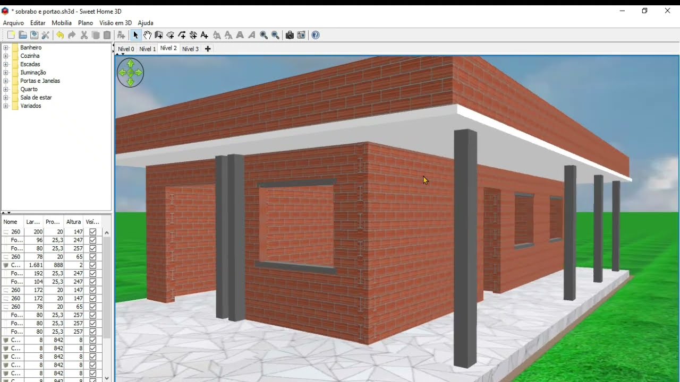This screenshot has width=680, height=382.
Task: Toggle visibility checkbox for row with width 200
Action: pyautogui.click(x=93, y=232)
